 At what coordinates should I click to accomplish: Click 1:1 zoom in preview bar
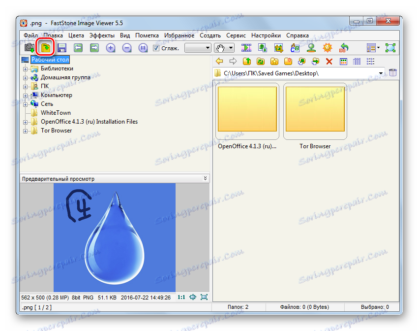tap(181, 297)
